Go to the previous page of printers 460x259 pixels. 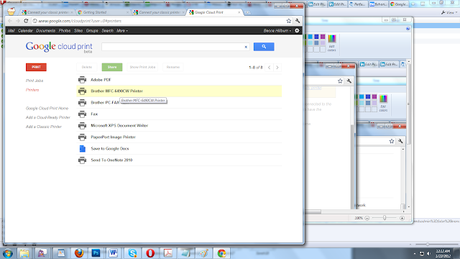pos(269,68)
